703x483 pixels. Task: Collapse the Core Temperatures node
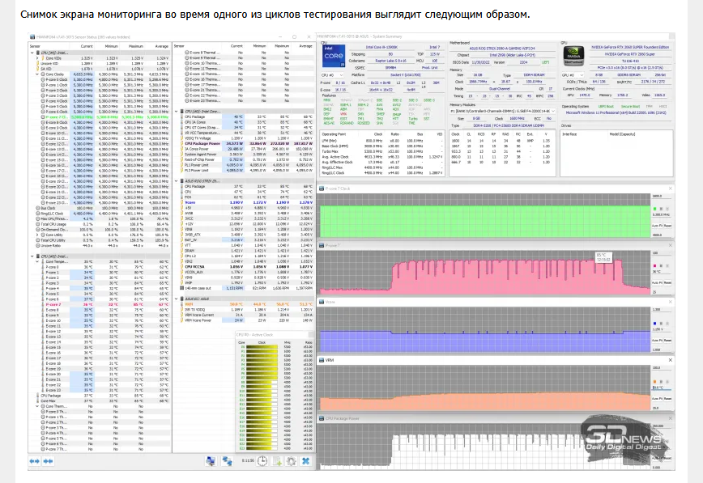pyautogui.click(x=37, y=261)
